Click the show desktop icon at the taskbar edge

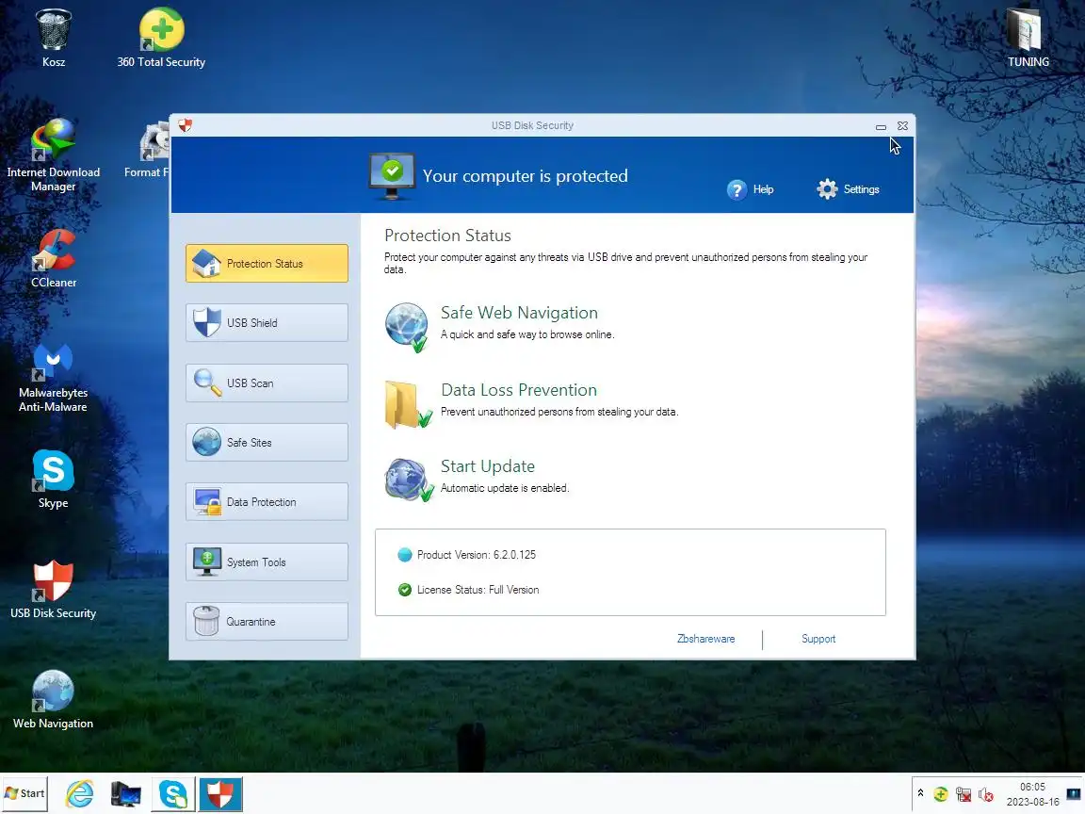[x=1074, y=794]
